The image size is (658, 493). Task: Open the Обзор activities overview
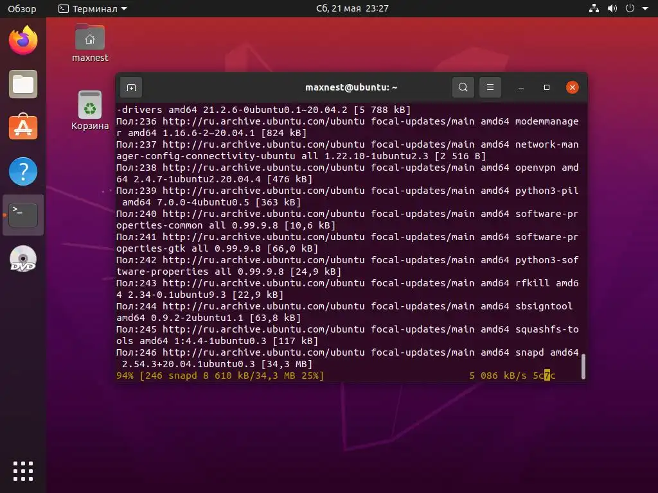pos(22,8)
